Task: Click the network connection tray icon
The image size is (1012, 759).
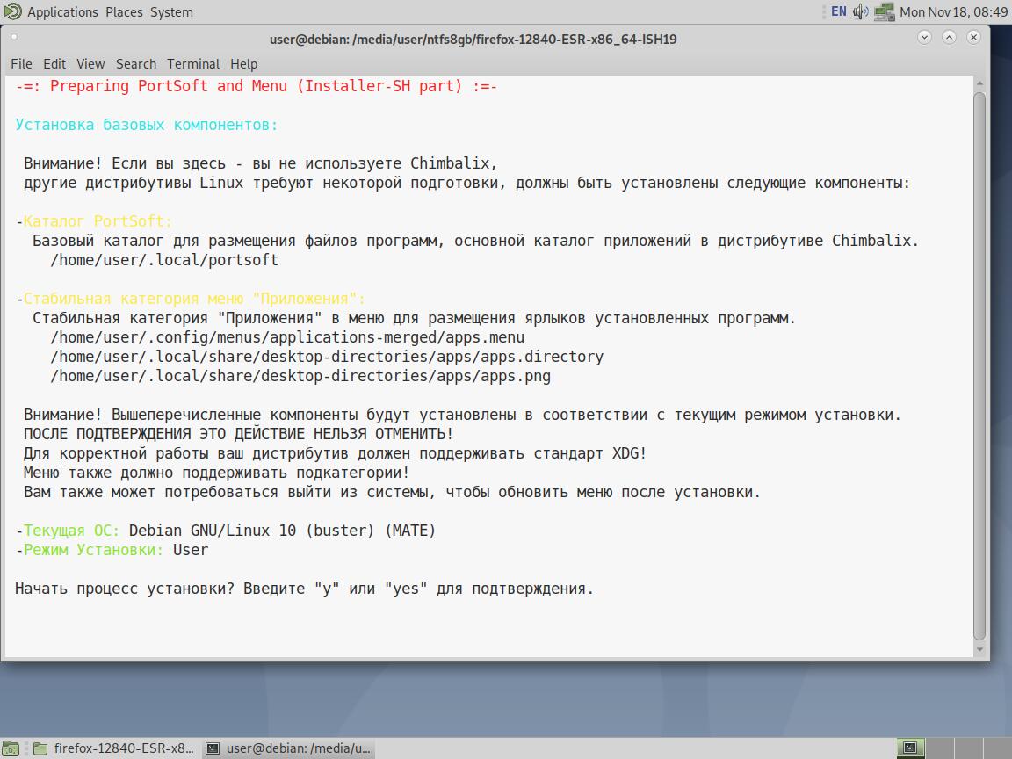Action: coord(884,11)
